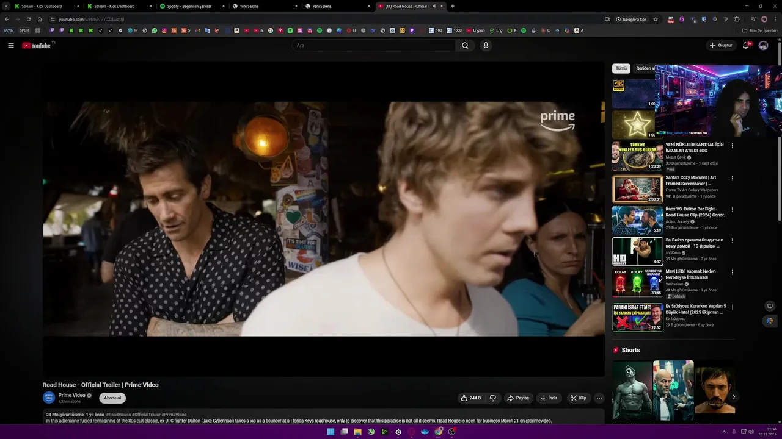Switch to second Stream - Kick Dashboard tab
Screen dimensions: 782x439
point(119,6)
